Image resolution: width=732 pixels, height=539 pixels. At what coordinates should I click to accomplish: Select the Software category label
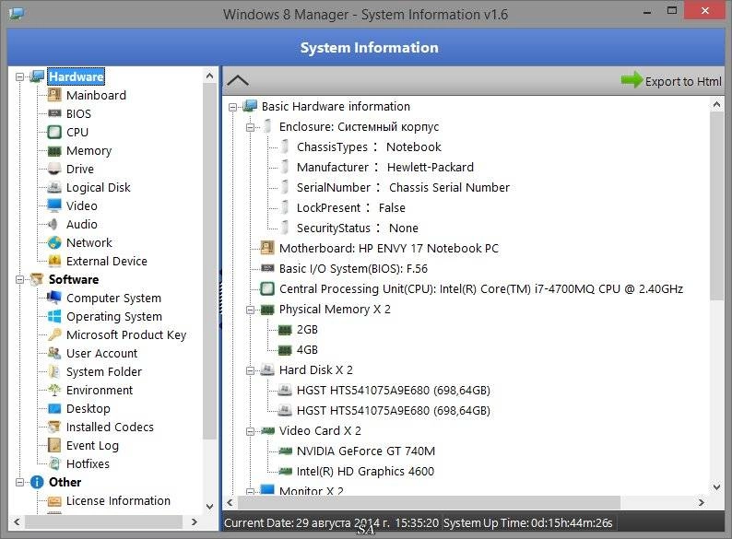[x=74, y=279]
